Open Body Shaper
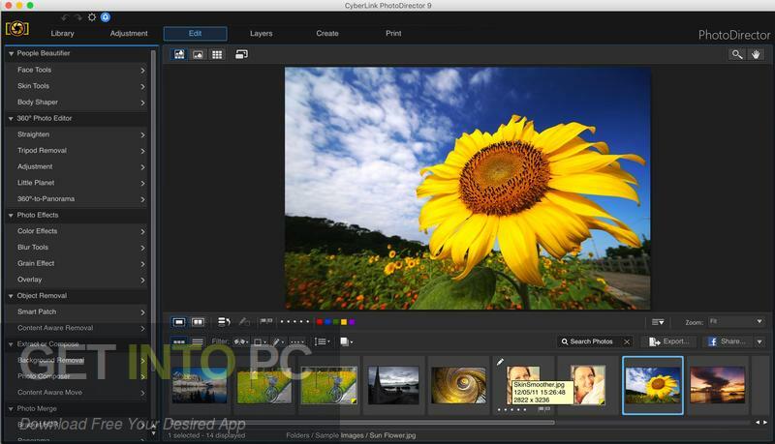This screenshot has width=775, height=444. click(x=77, y=103)
